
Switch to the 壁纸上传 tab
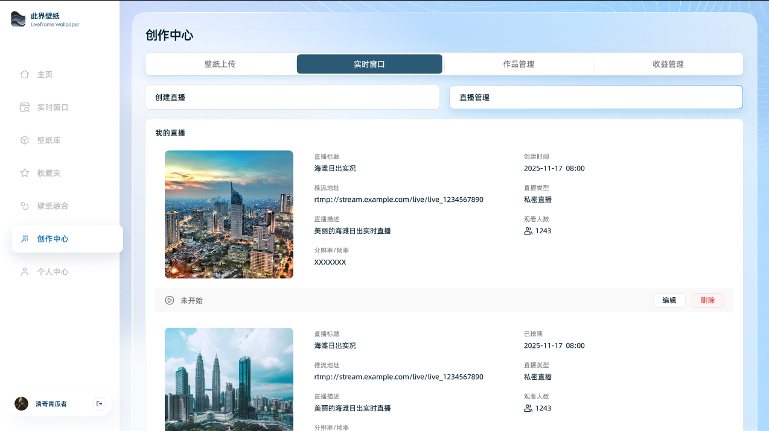220,64
